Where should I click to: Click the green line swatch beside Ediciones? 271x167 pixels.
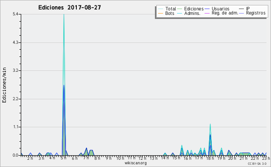[180, 9]
